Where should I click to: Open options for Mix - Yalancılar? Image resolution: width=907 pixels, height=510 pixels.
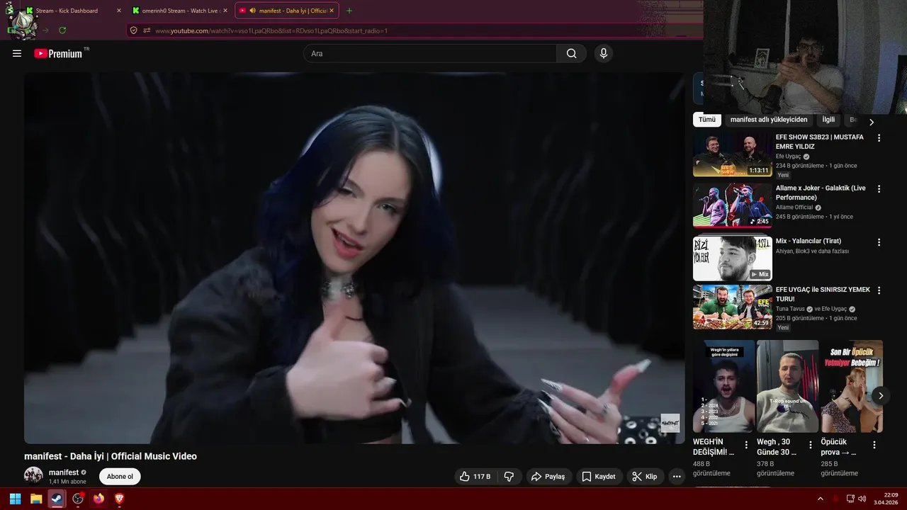tap(879, 242)
